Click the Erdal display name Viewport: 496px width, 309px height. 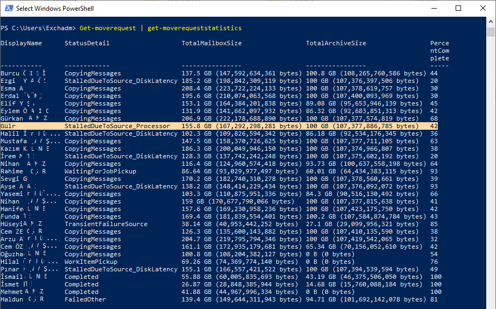tap(10, 96)
